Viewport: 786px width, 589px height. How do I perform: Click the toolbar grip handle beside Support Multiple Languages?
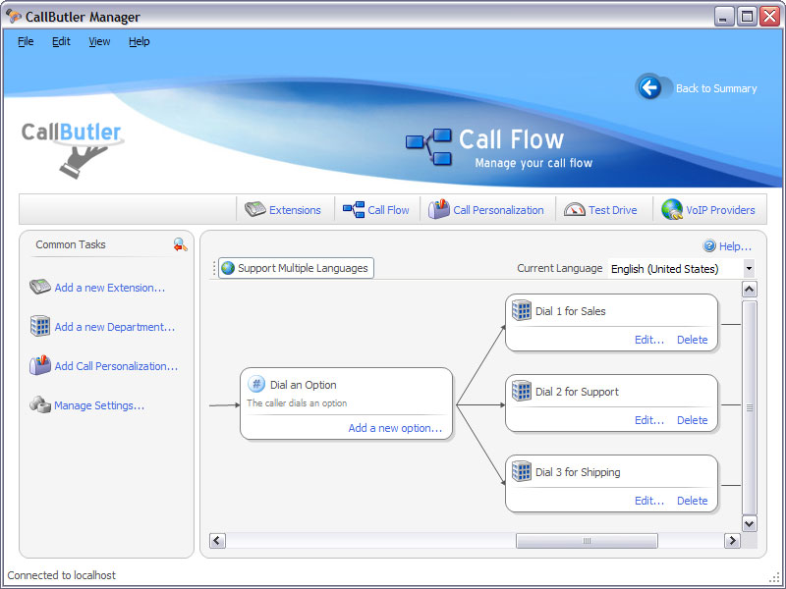pos(214,268)
